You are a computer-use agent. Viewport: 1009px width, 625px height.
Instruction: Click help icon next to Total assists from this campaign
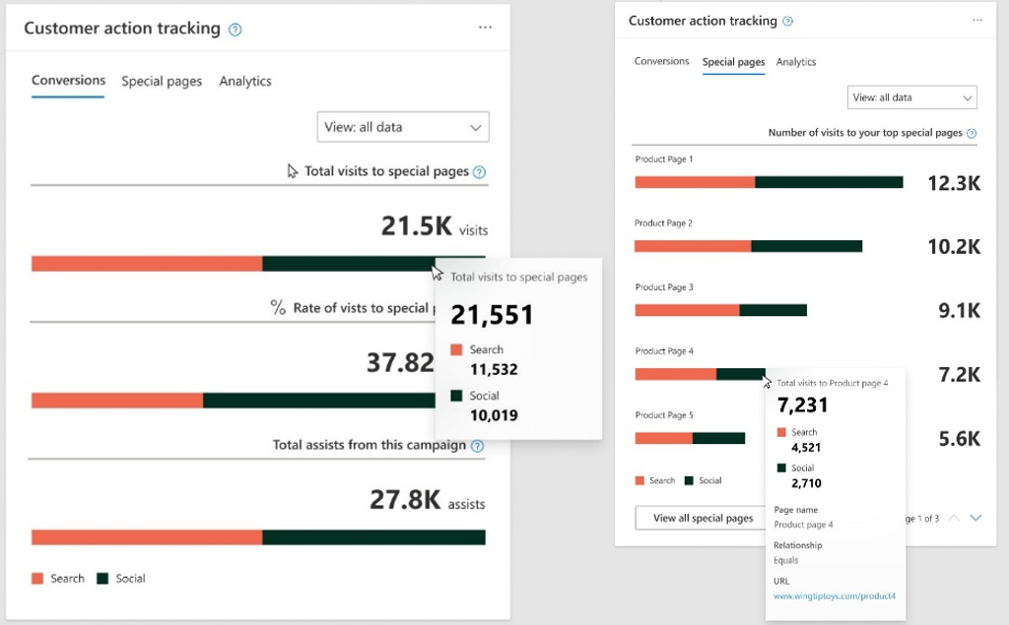point(477,445)
